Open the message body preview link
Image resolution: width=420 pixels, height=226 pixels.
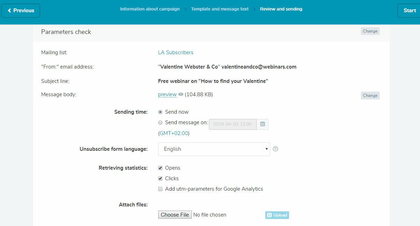(167, 94)
